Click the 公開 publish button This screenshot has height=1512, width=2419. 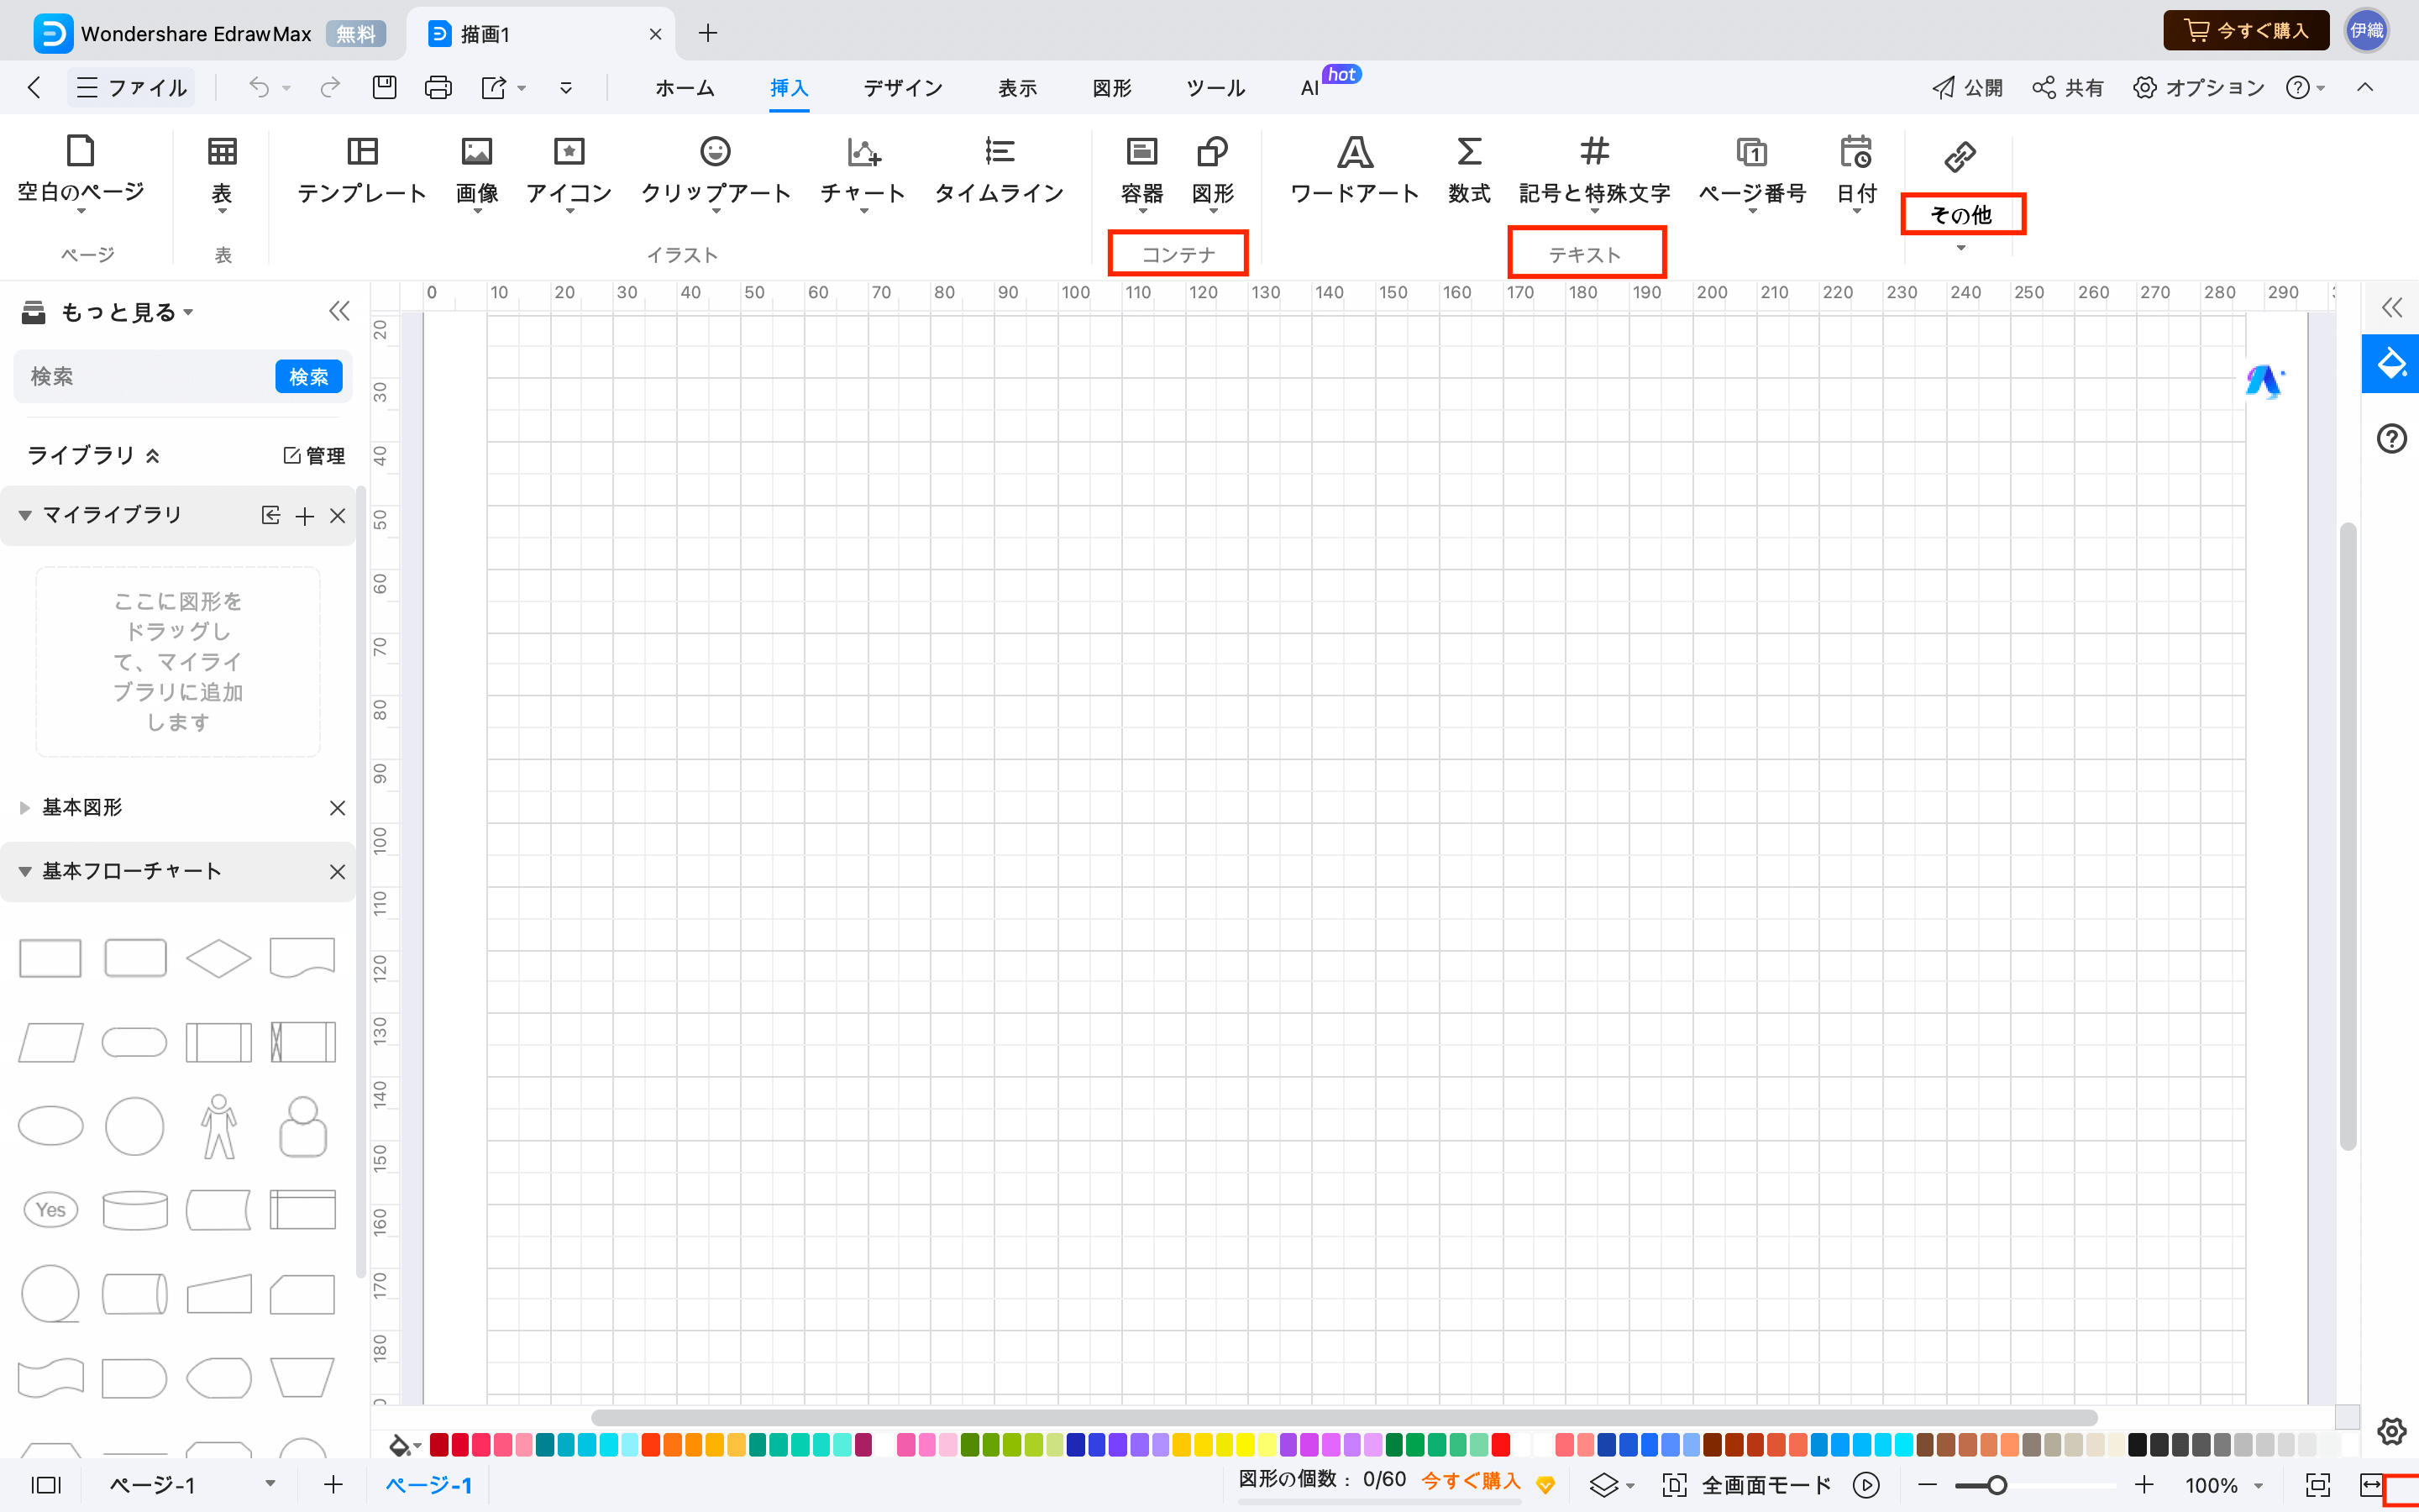(1966, 88)
